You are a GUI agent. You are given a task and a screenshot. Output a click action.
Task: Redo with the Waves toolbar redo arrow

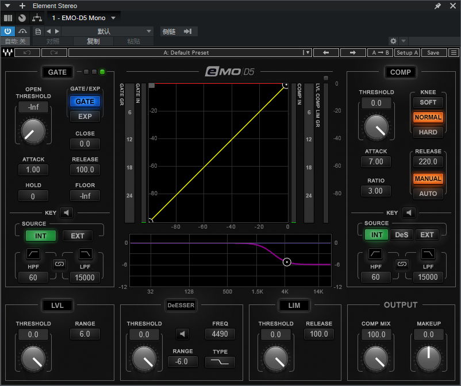[54, 53]
